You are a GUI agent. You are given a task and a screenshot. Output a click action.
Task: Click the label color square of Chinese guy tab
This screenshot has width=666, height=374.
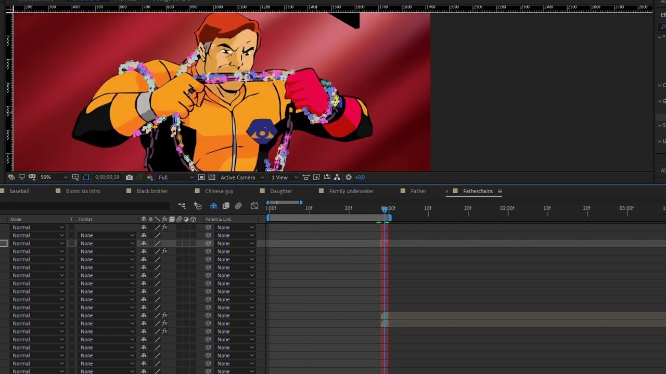point(197,191)
